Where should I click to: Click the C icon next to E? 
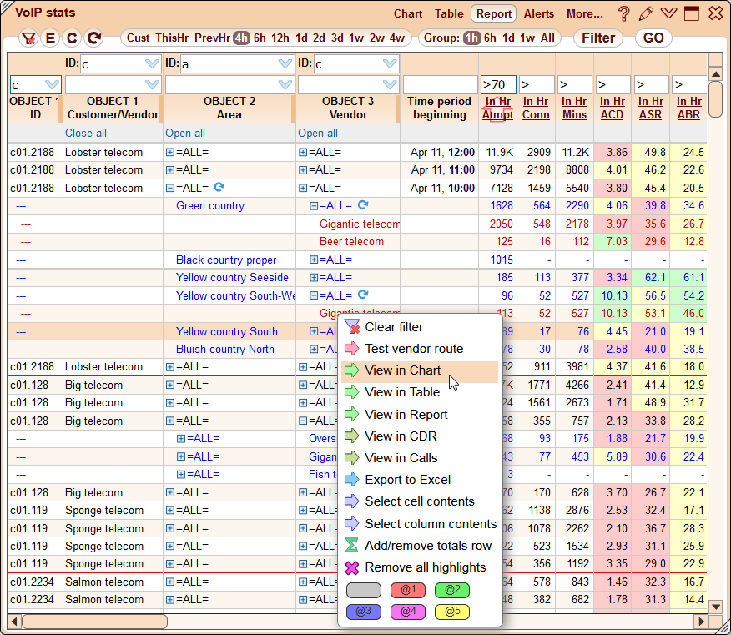(x=73, y=38)
